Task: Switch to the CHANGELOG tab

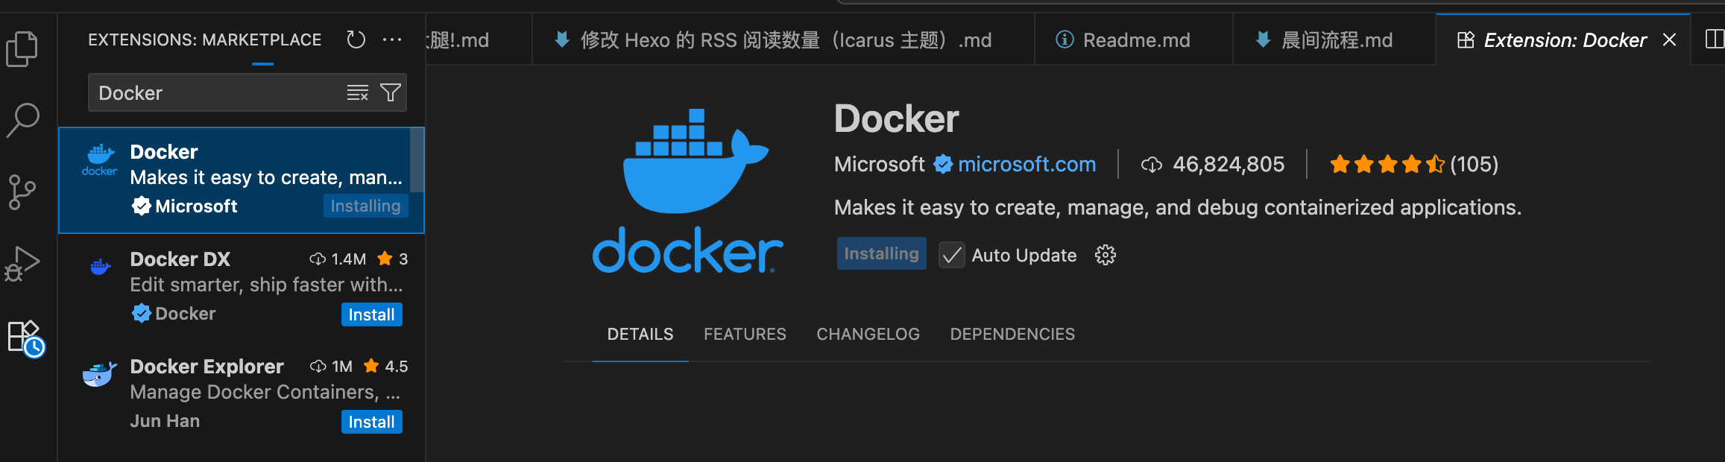Action: pos(868,334)
